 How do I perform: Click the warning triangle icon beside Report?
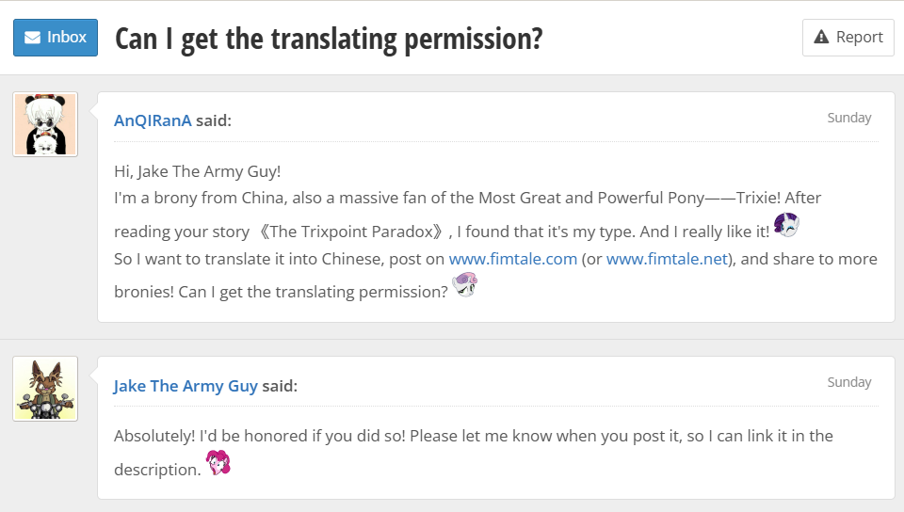point(821,38)
